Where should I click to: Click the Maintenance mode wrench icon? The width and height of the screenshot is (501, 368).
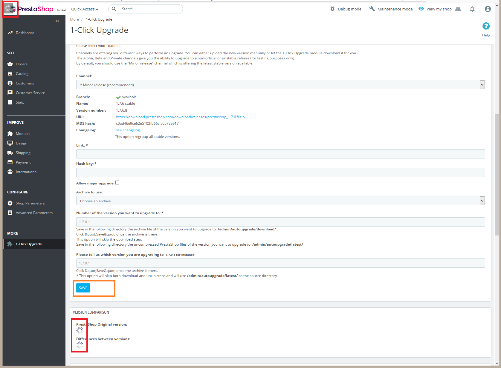372,9
